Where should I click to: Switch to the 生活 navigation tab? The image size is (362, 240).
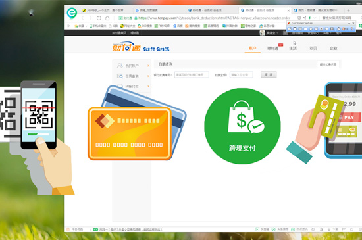click(x=293, y=48)
